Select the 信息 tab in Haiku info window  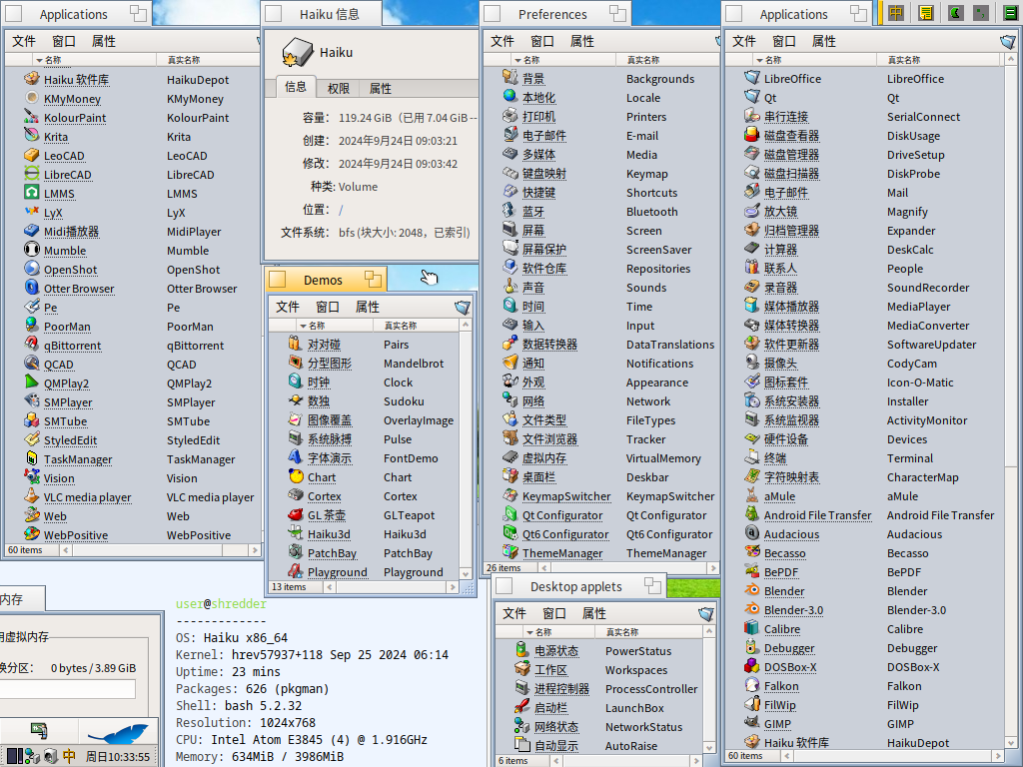(296, 87)
